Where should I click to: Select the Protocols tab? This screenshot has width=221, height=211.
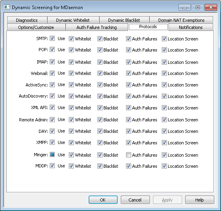point(148,27)
